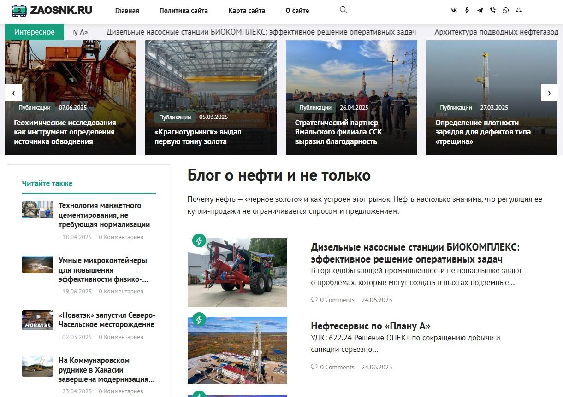Click the smiley face social icon
The height and width of the screenshot is (397, 563).
pyautogui.click(x=519, y=10)
